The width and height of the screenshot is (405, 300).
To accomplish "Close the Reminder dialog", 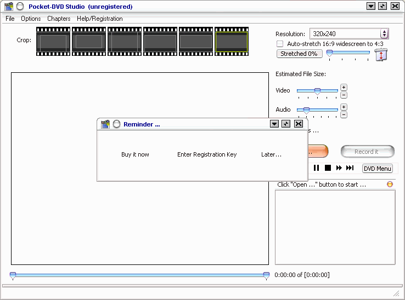I will (299, 124).
